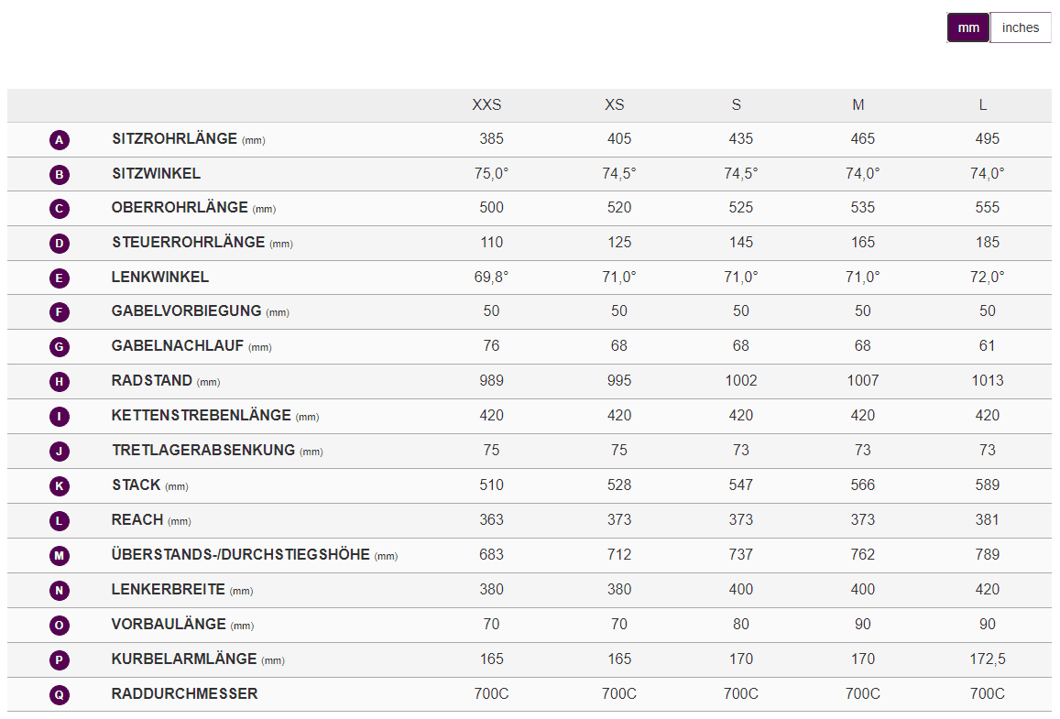Click the I icon for Kettenstrebenlänge

pyautogui.click(x=60, y=416)
